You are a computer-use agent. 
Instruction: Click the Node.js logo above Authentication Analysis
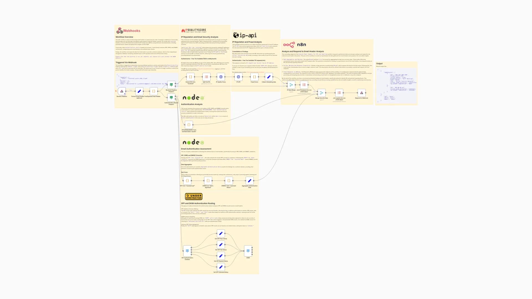[193, 97]
